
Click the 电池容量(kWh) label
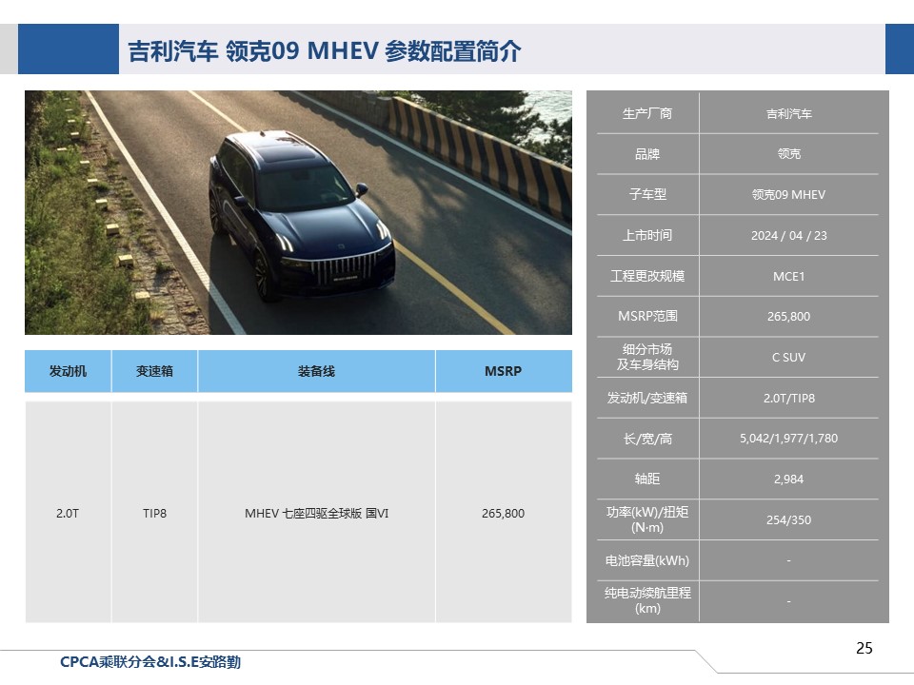click(x=647, y=560)
